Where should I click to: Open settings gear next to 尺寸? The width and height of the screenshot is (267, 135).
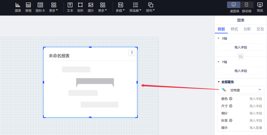pyautogui.click(x=231, y=106)
